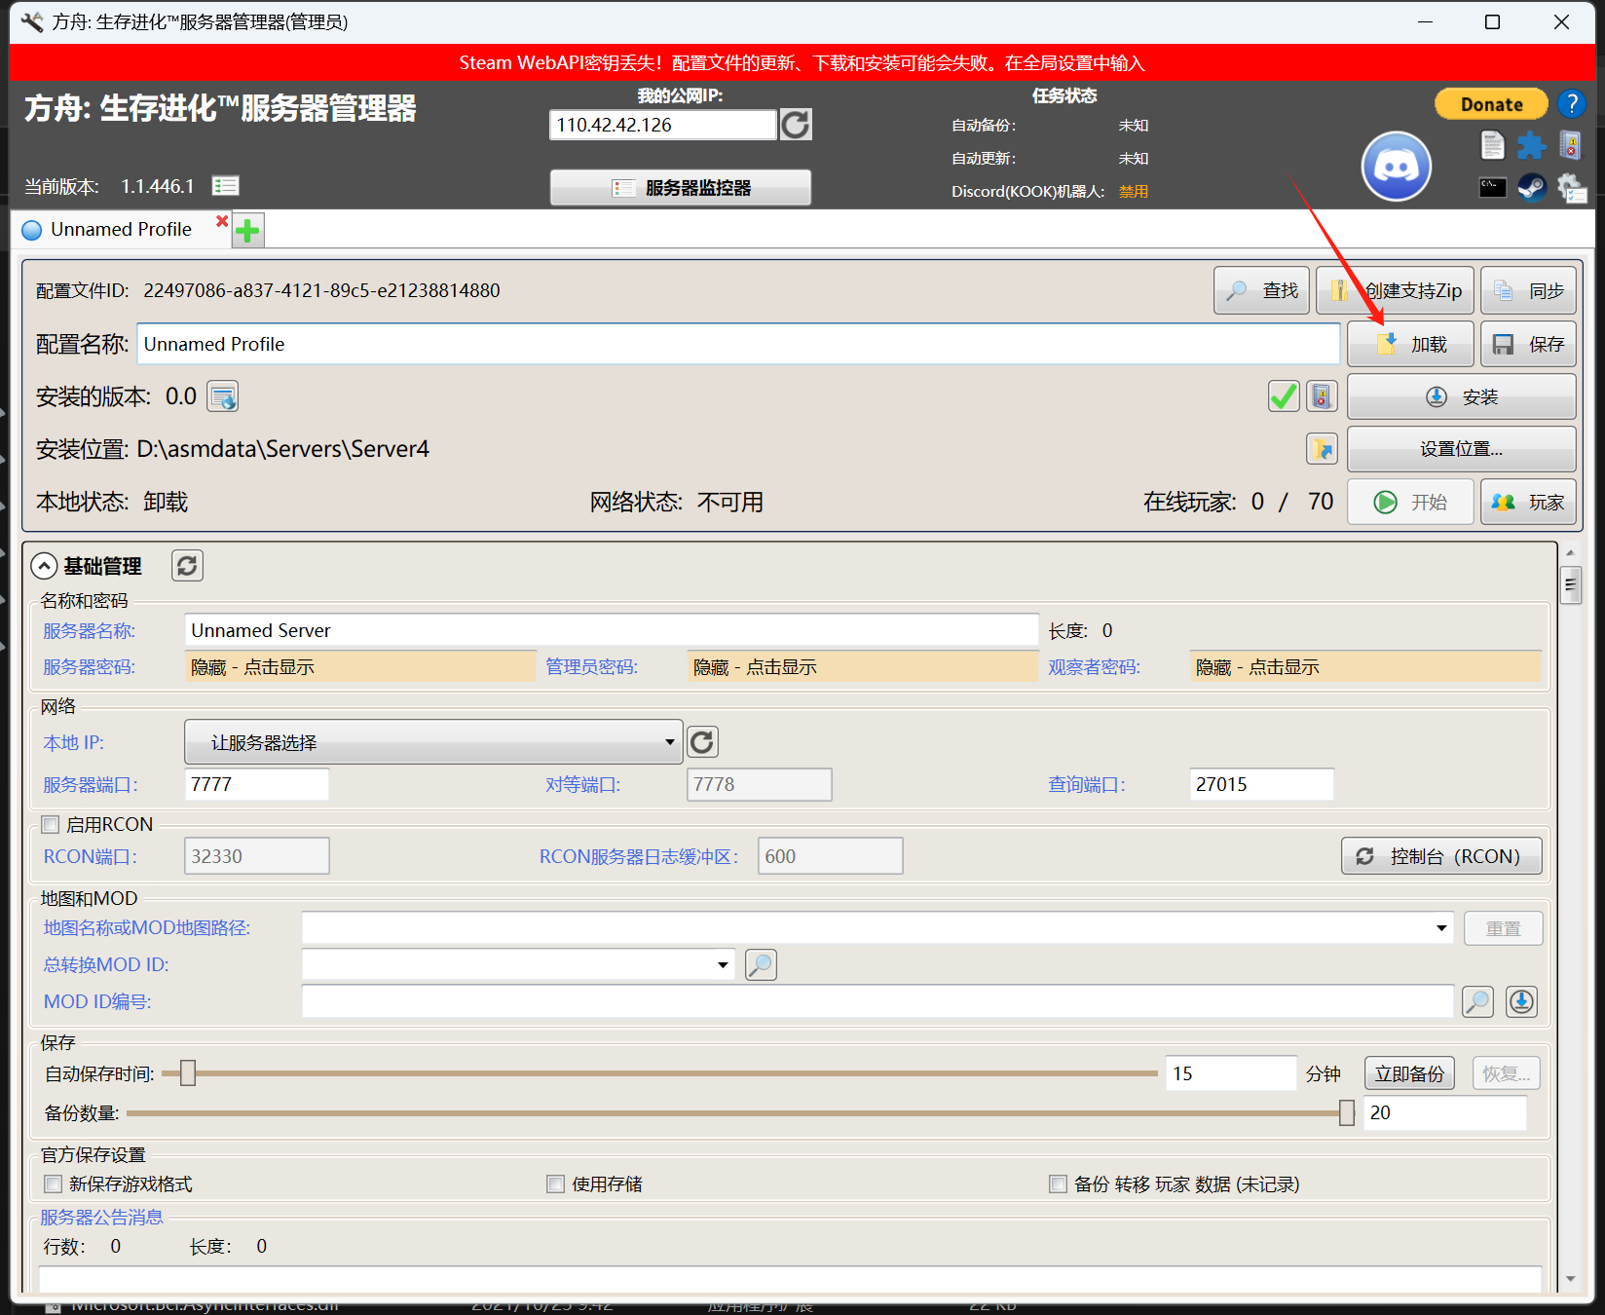Image resolution: width=1605 pixels, height=1315 pixels.
Task: Open global settings gear icon
Action: [1570, 187]
